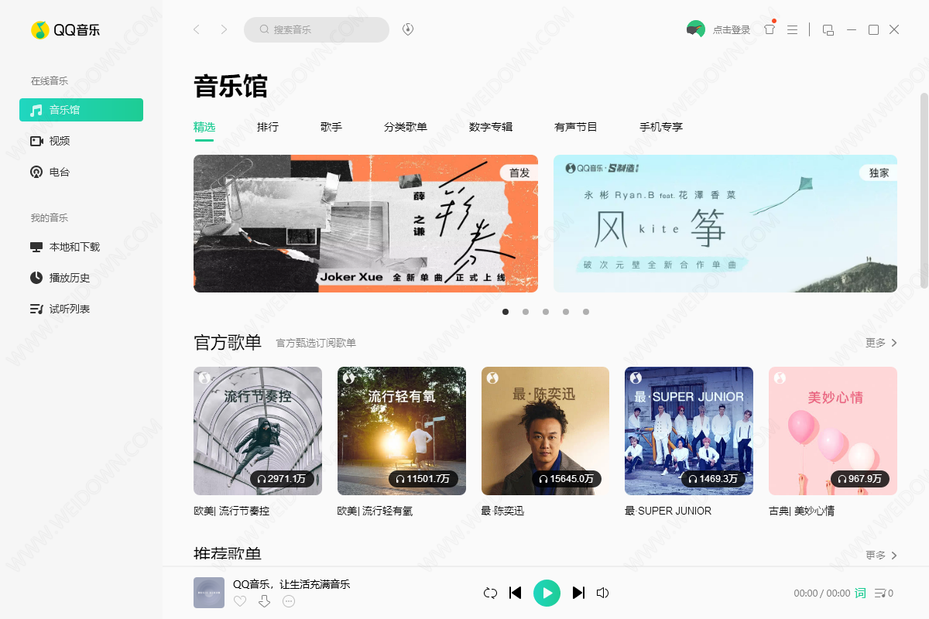This screenshot has width=929, height=619.
Task: Select the third banner carousel dot
Action: tap(546, 312)
